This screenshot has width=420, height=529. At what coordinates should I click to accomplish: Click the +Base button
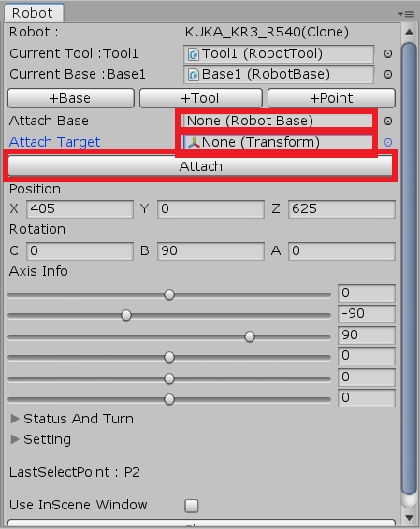click(71, 98)
